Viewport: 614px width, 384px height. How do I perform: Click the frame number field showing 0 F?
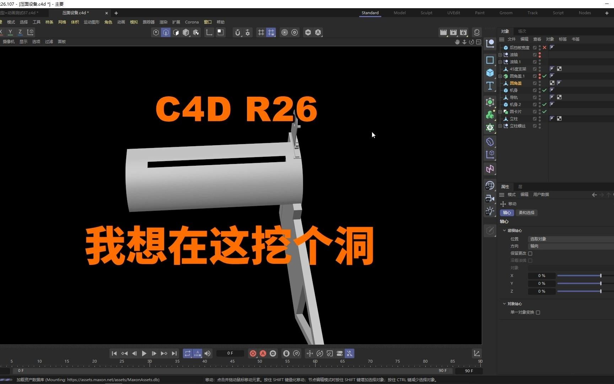[230, 353]
